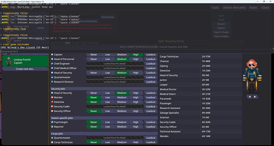
Task: Open the Rules tab
Action: pyautogui.click(x=253, y=7)
